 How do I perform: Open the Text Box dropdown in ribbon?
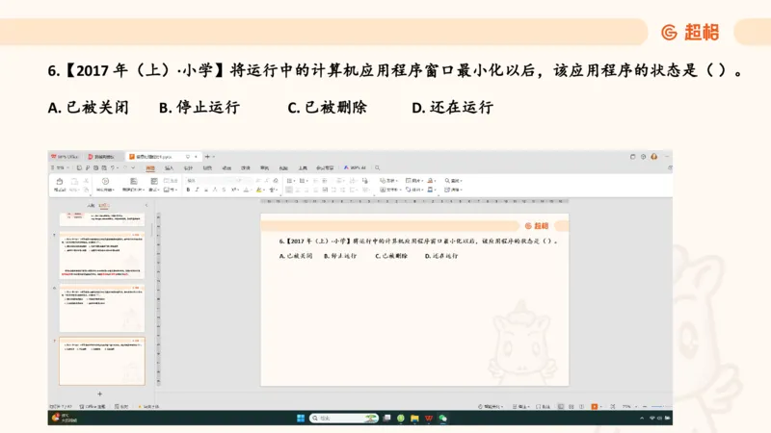pos(390,190)
